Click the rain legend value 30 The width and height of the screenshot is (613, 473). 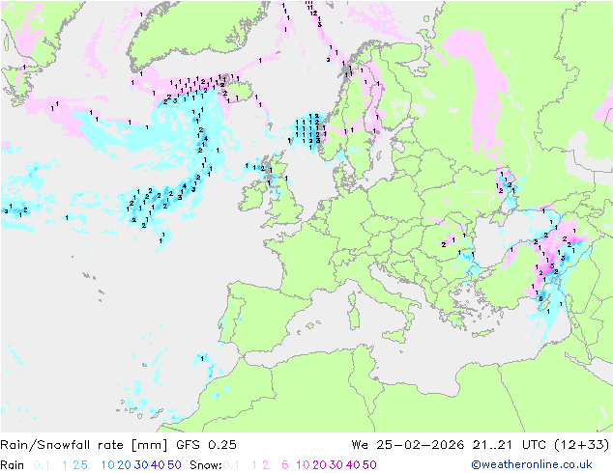click(141, 465)
